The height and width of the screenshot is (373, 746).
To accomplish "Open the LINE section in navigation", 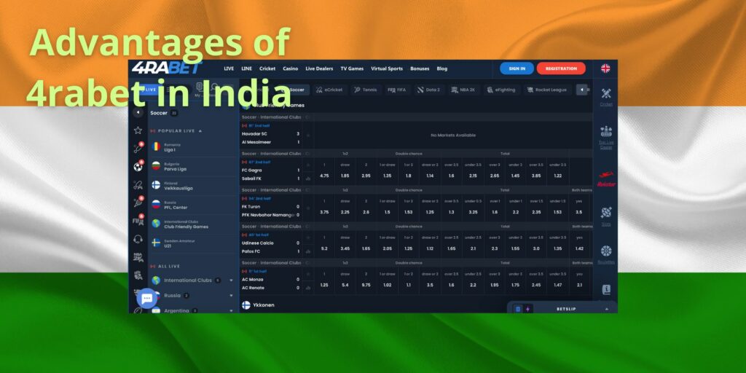I will (x=246, y=68).
